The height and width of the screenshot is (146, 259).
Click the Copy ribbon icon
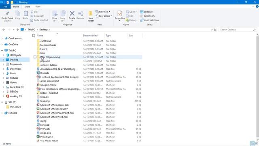click(18, 13)
